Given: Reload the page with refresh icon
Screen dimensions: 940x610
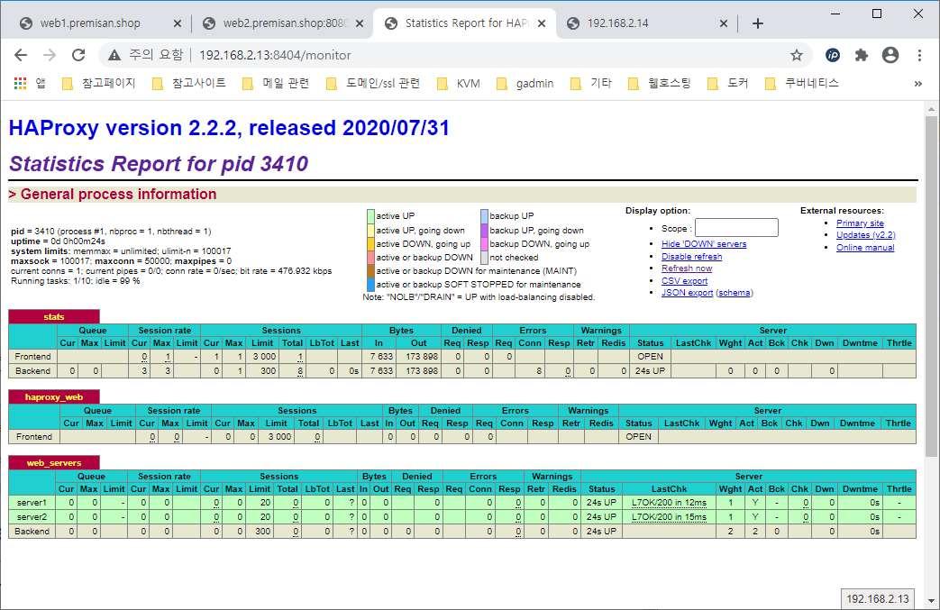Looking at the screenshot, I should click(78, 55).
